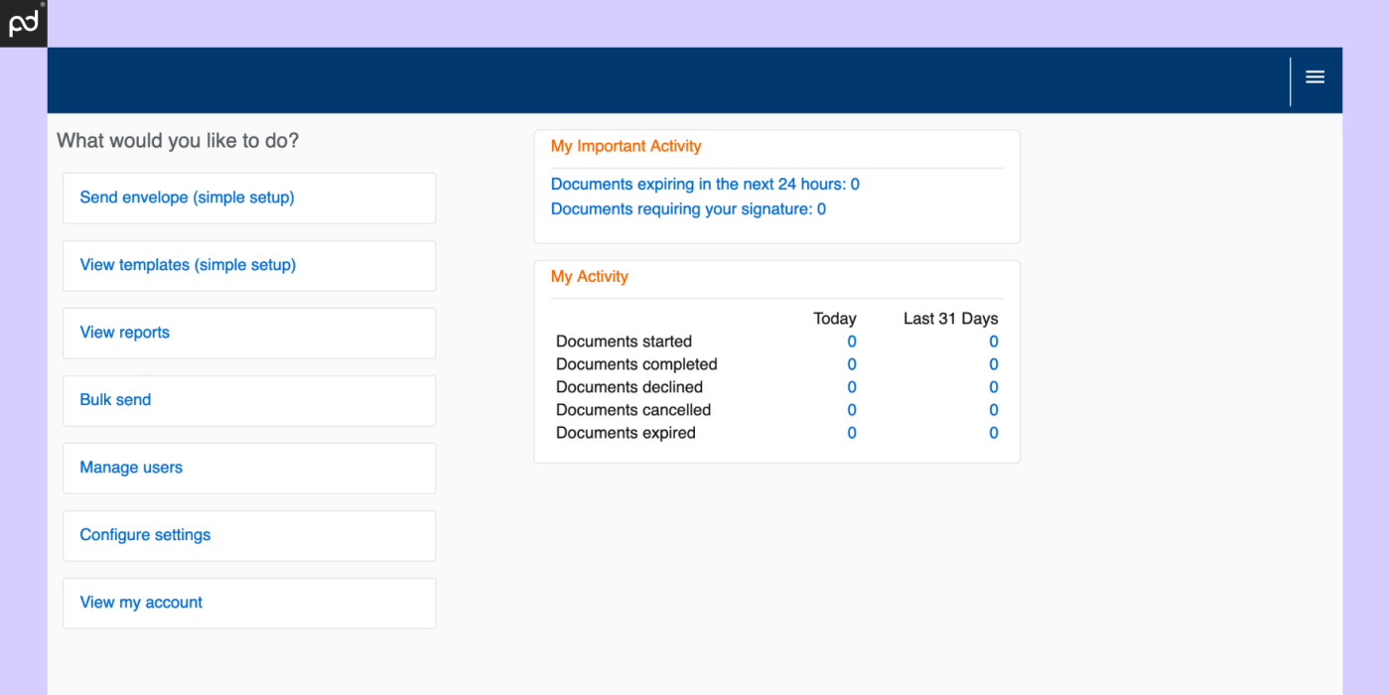This screenshot has height=695, width=1390.
Task: Click the My Important Activity heading
Action: click(625, 146)
